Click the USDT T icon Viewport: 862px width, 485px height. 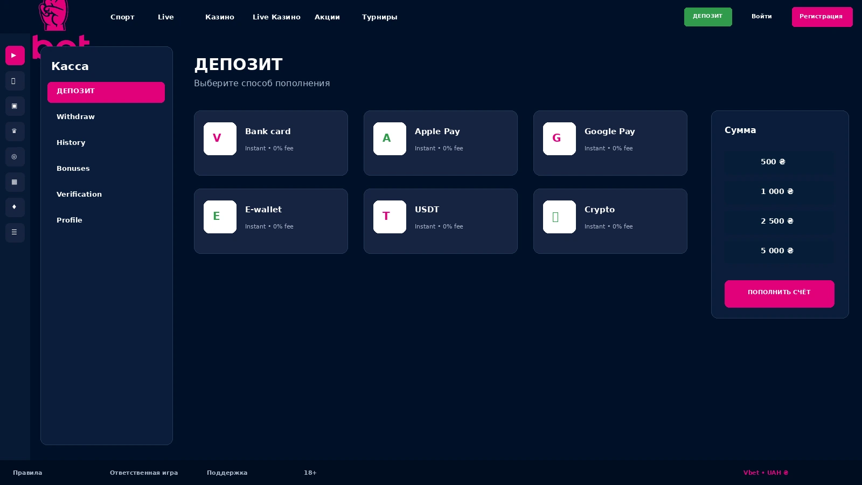(x=390, y=217)
